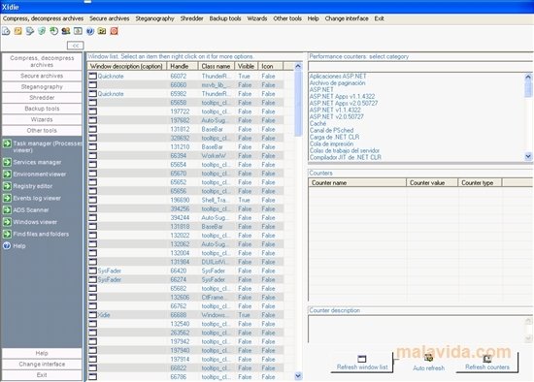The image size is (534, 382).
Task: Open Events log viewer from sidebar
Action: [x=32, y=198]
